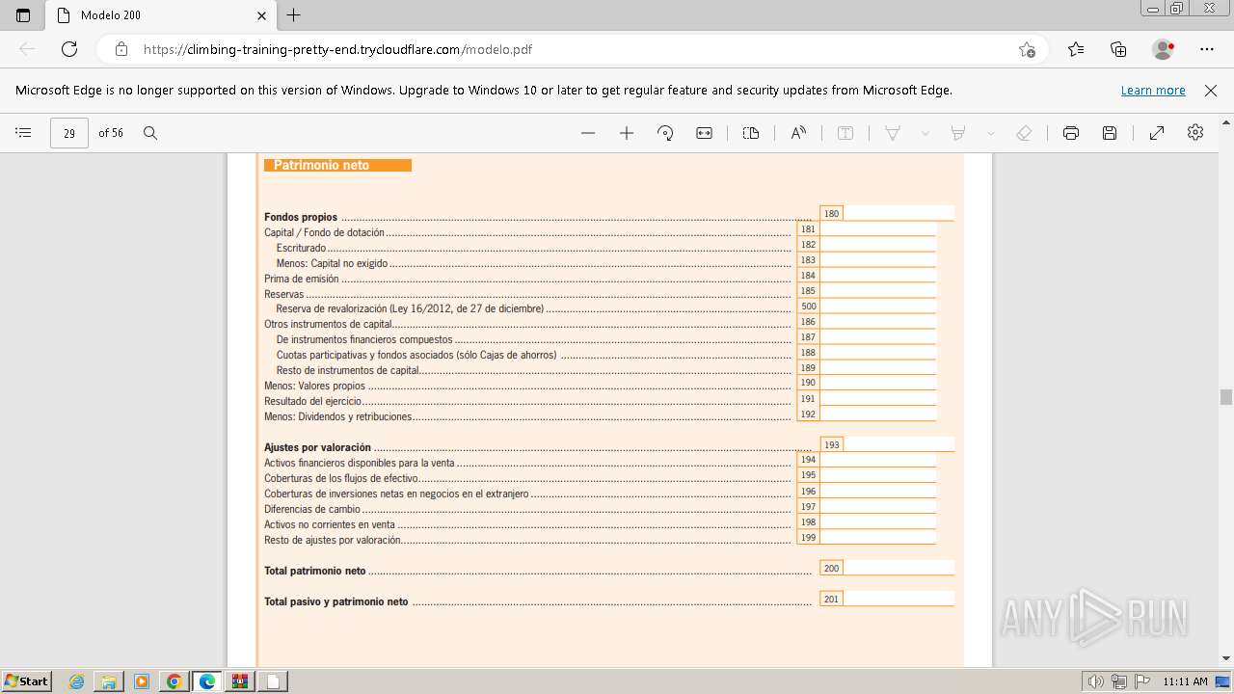Image resolution: width=1234 pixels, height=694 pixels.
Task: Click Diferencias de cambio field 197
Action: click(877, 507)
